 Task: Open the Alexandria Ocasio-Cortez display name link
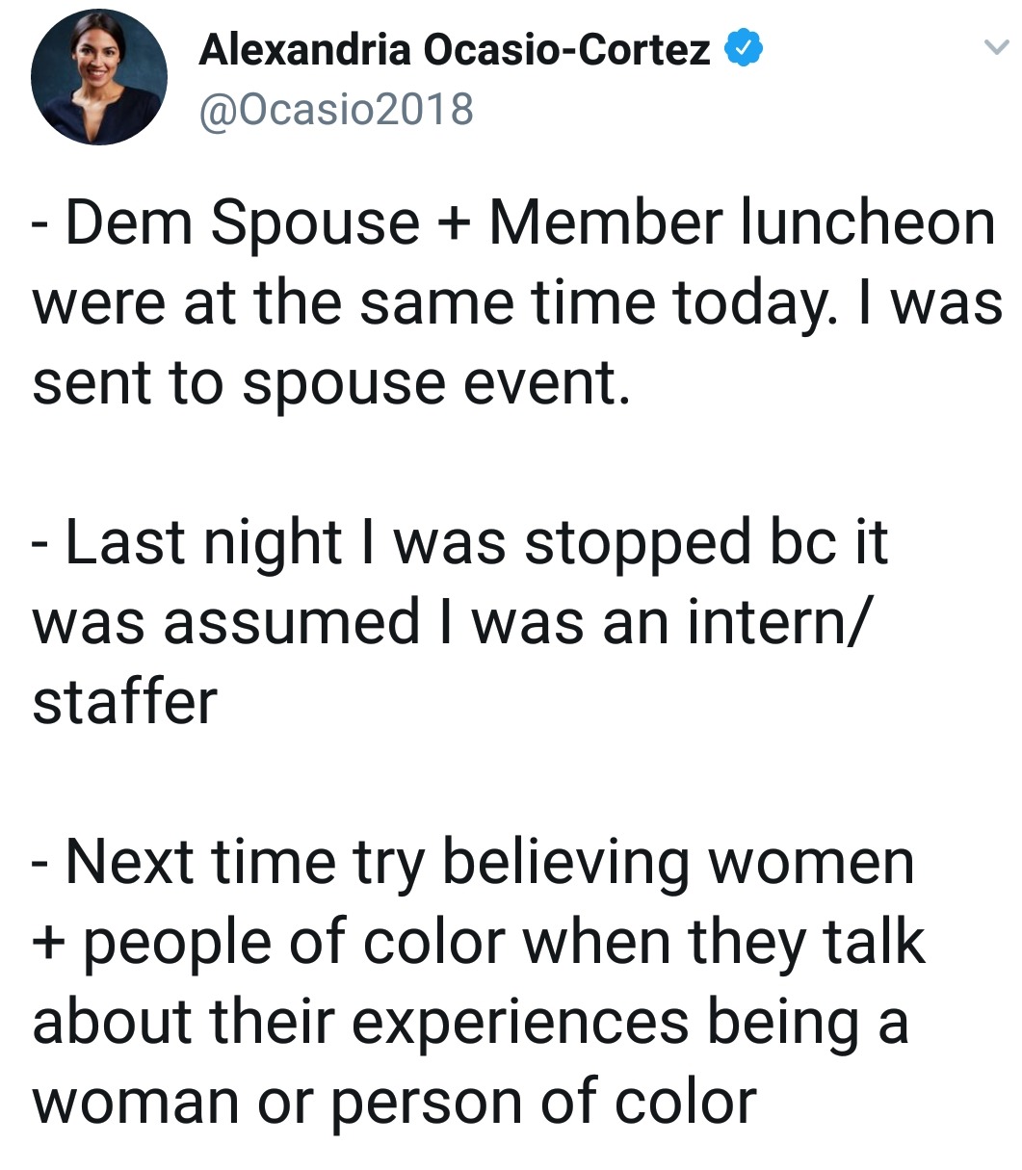pos(455,49)
